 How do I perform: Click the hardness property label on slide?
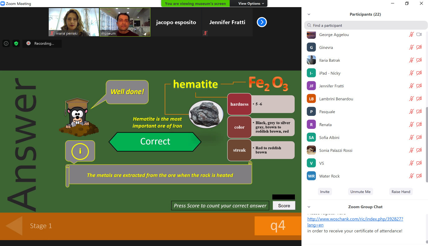pyautogui.click(x=239, y=104)
